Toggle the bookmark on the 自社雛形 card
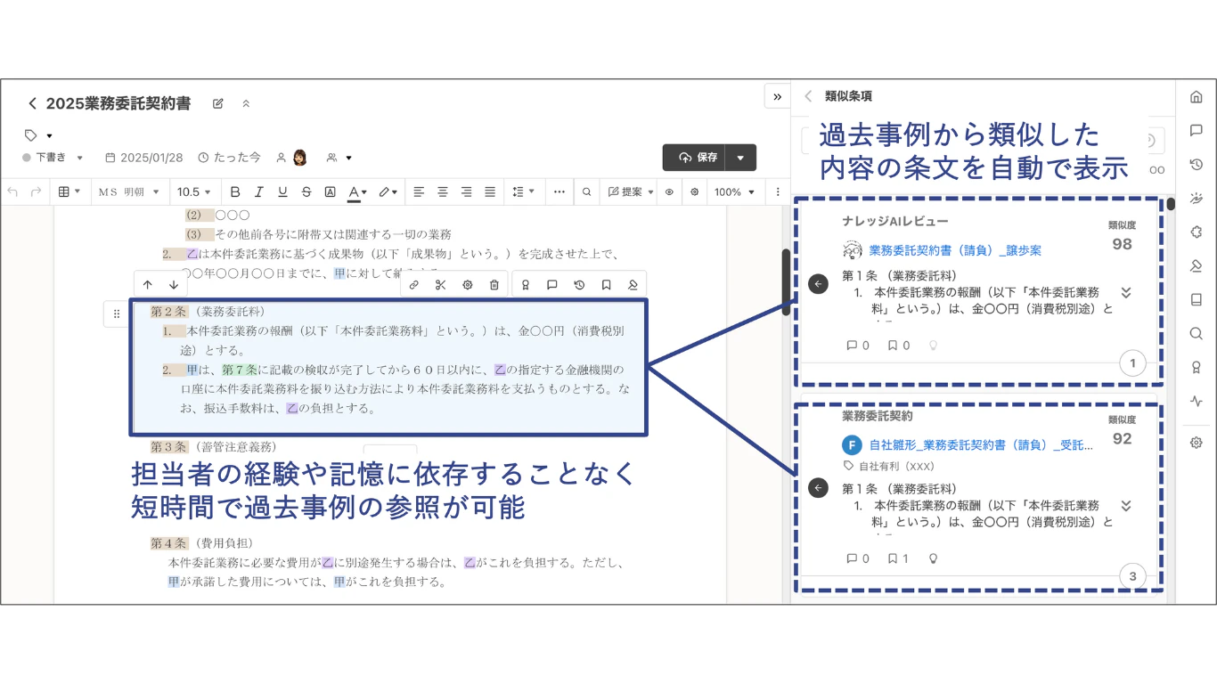Image resolution: width=1217 pixels, height=684 pixels. [893, 558]
